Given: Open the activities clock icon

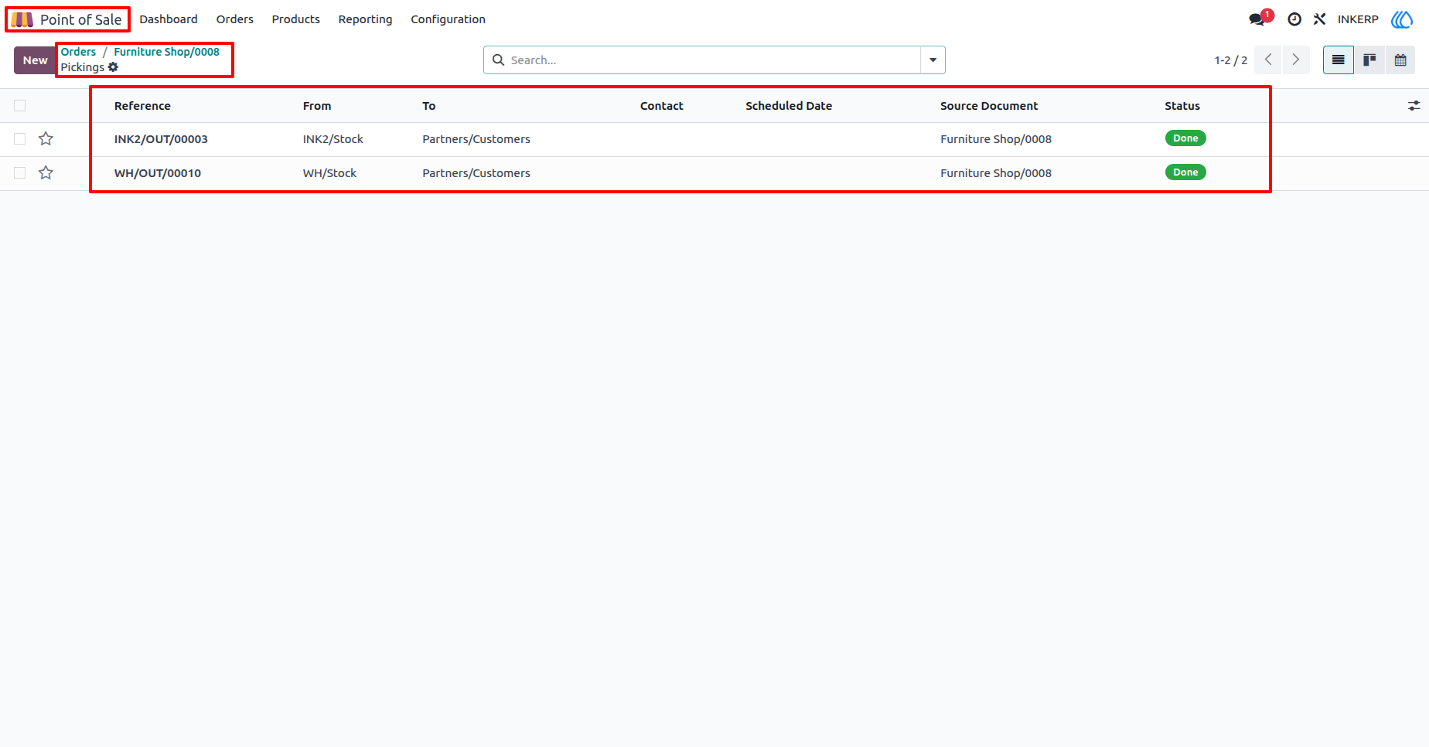Looking at the screenshot, I should (1294, 19).
